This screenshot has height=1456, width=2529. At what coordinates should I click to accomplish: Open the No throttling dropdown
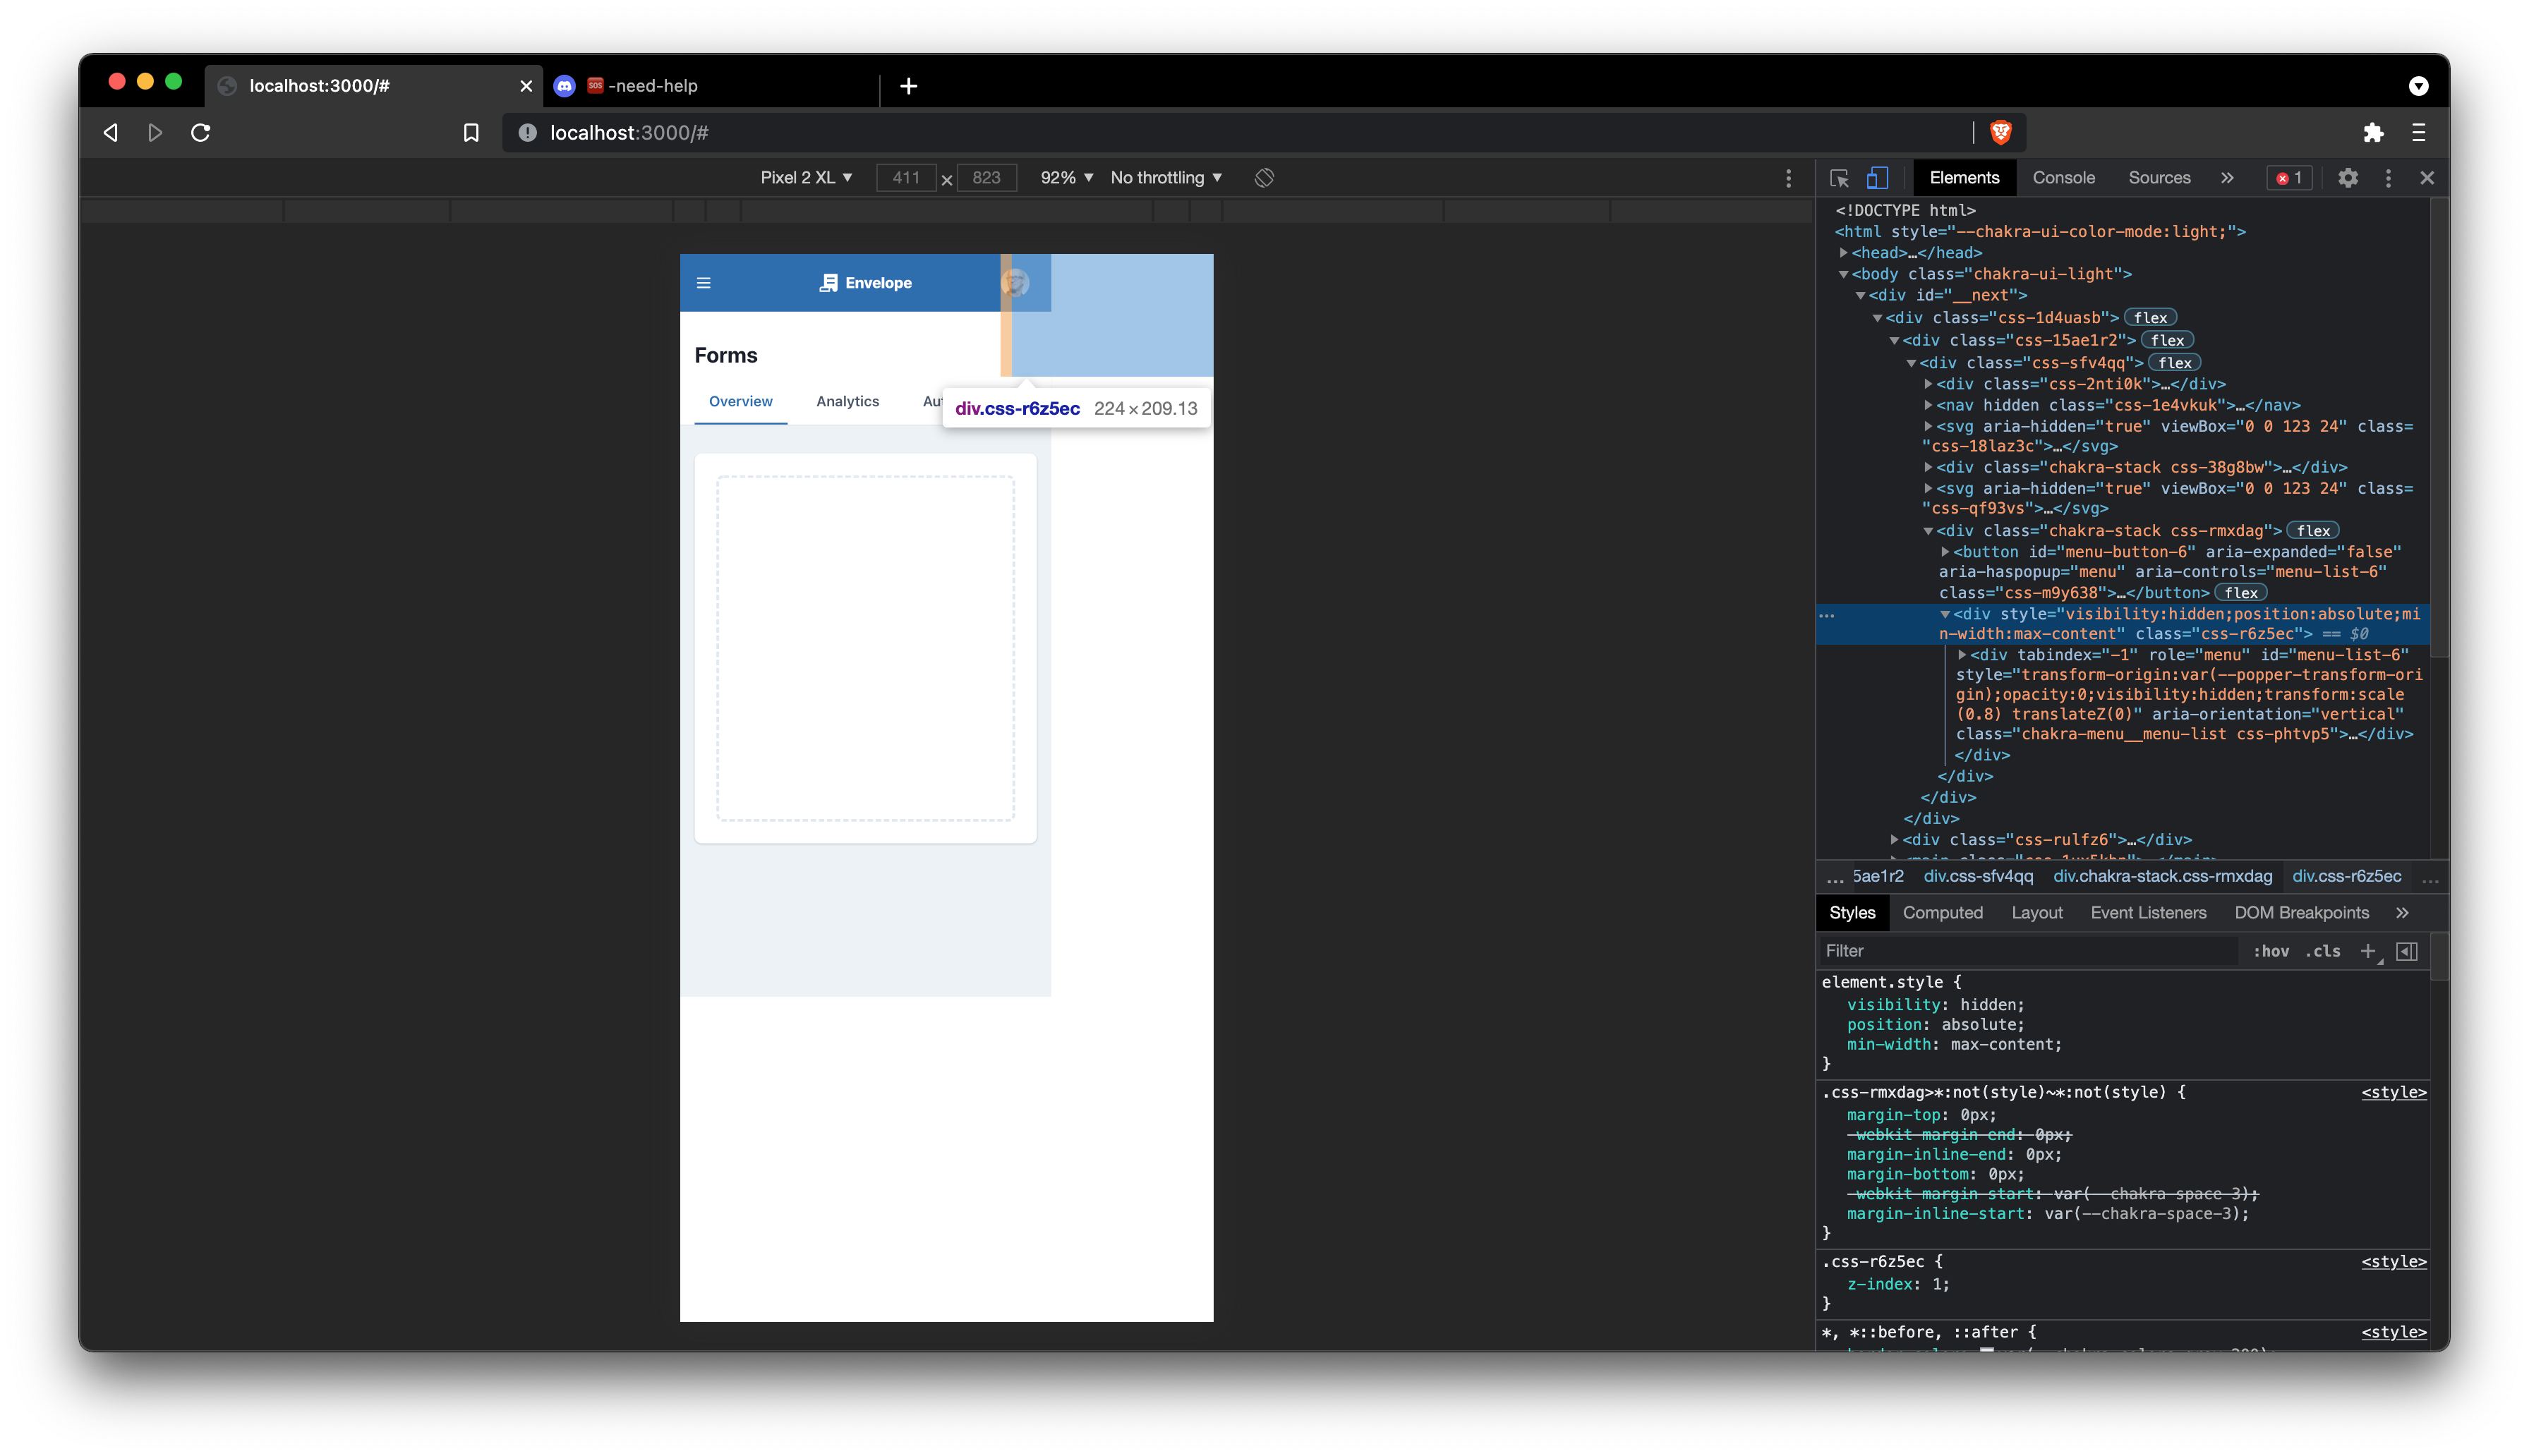[1165, 177]
